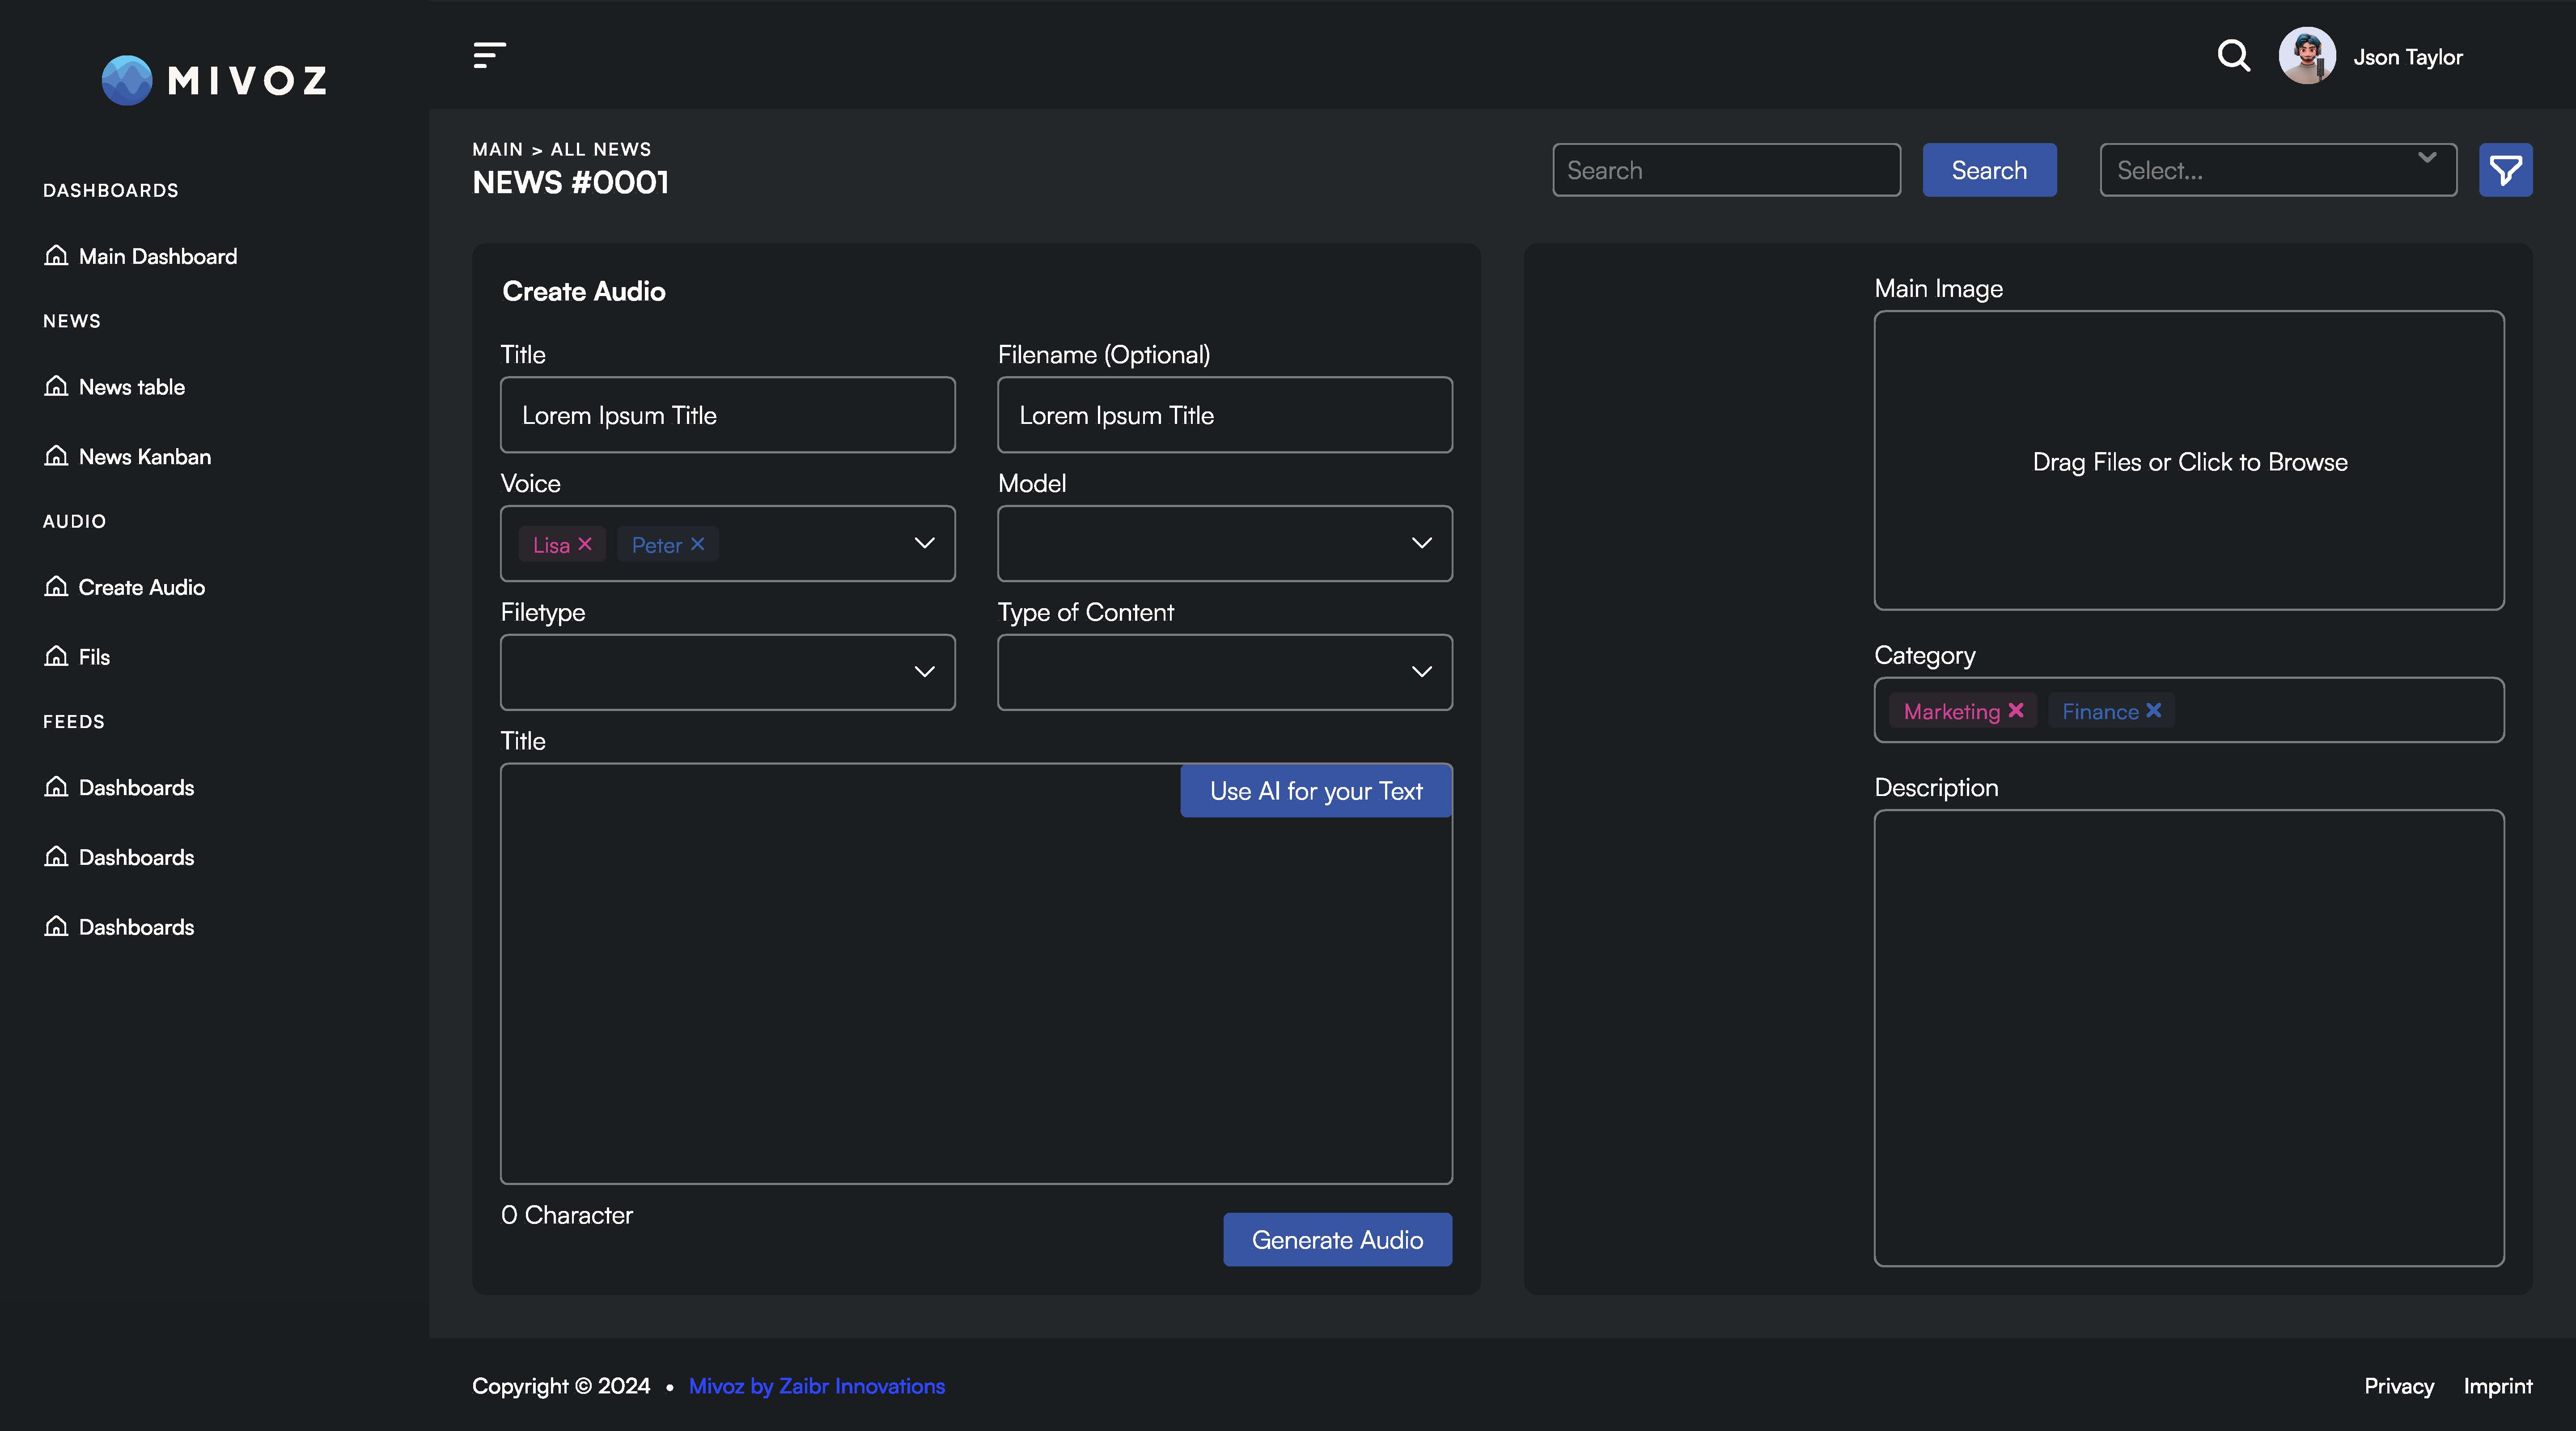Toggle the sidebar hamburger menu icon
Viewport: 2576px width, 1431px height.
489,55
